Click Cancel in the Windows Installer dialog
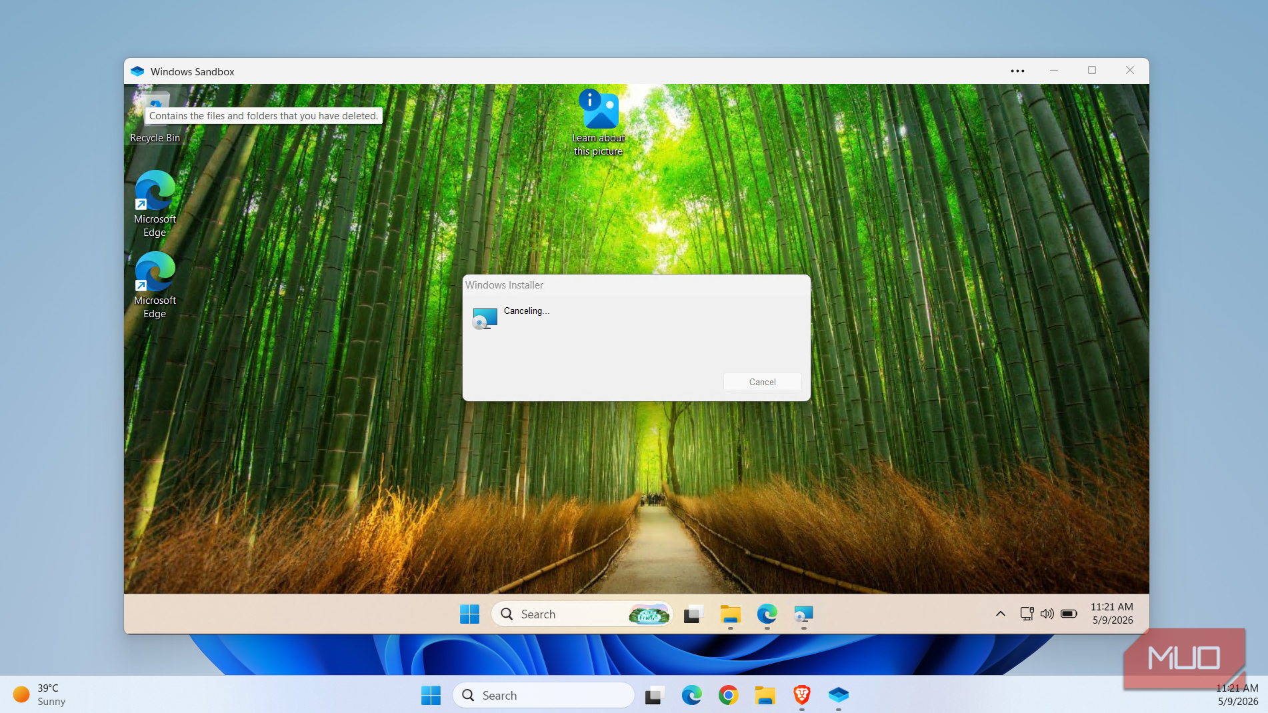Screen dimensions: 1268x713 tap(762, 382)
